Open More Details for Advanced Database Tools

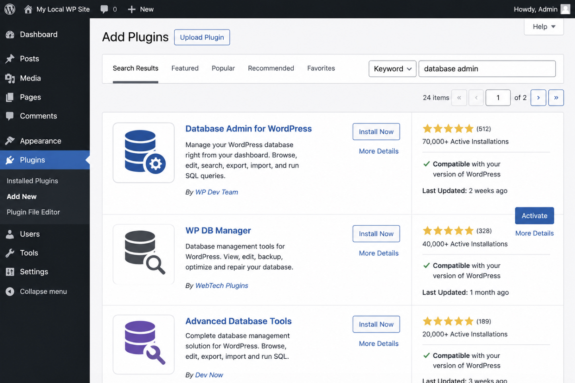pyautogui.click(x=378, y=344)
